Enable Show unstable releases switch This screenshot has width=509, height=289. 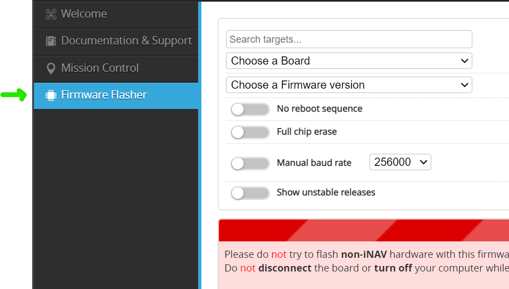(x=250, y=193)
